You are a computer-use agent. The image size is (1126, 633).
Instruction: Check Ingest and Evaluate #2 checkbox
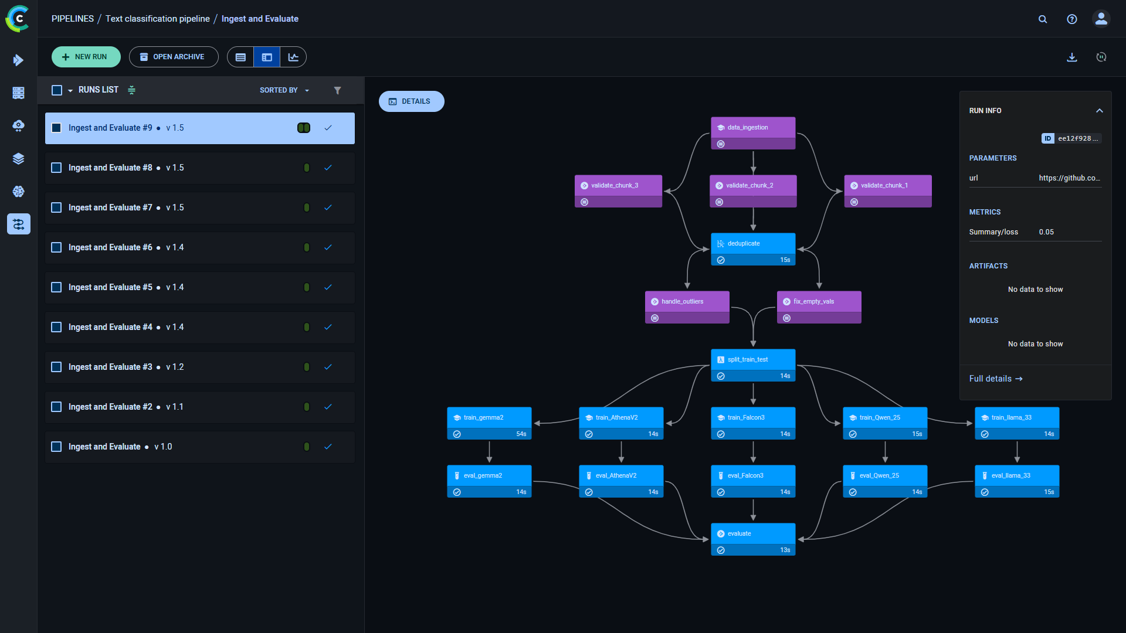click(56, 407)
